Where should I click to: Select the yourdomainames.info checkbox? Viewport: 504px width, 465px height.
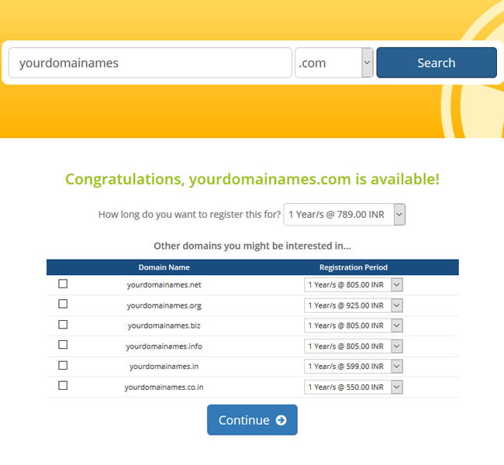click(63, 345)
